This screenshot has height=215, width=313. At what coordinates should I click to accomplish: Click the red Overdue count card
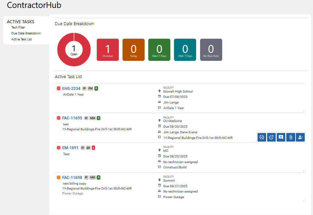click(108, 50)
